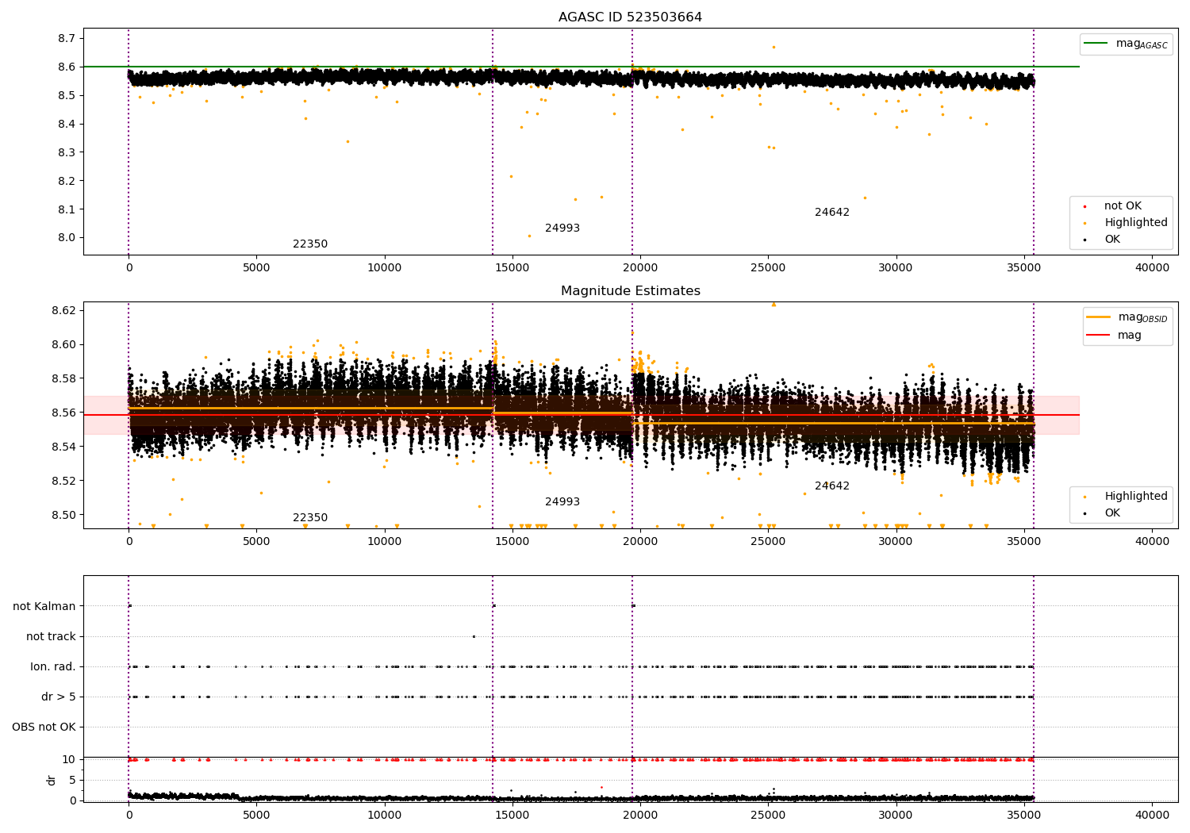Click the 10 tick on the dr axis

click(69, 759)
